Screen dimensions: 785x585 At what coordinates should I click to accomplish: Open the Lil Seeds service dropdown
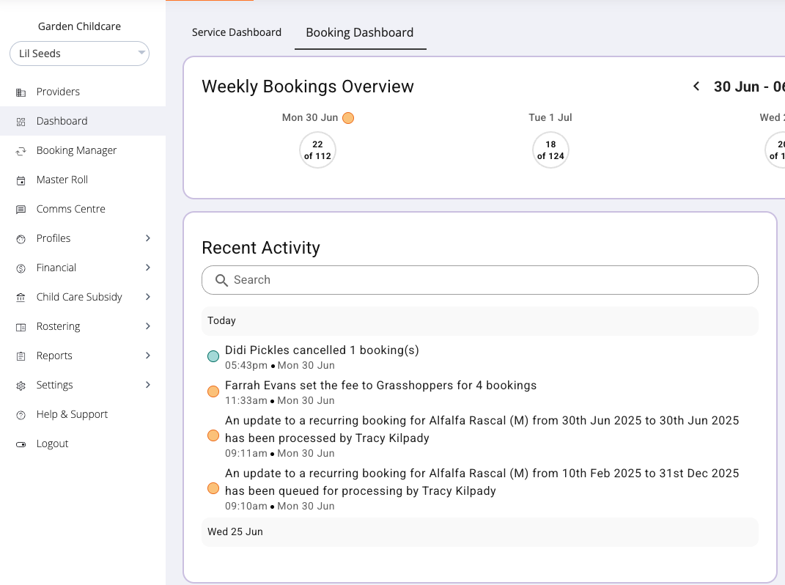click(80, 54)
